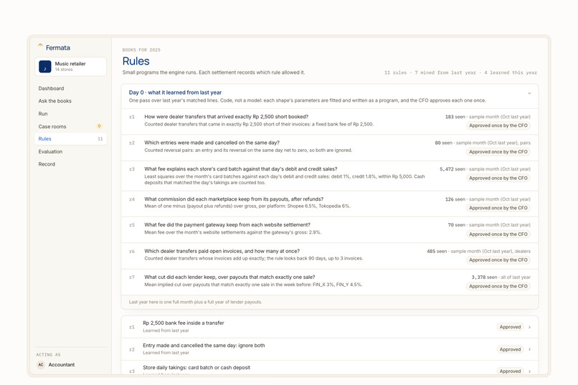
Task: Click the '485 seen' dealers sample text
Action: click(x=478, y=251)
